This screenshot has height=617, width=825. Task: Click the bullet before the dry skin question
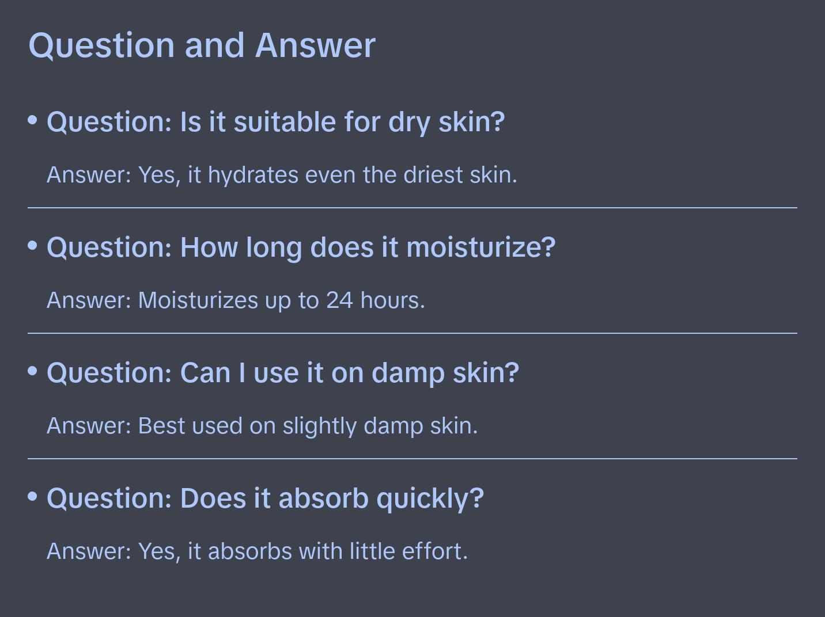pyautogui.click(x=33, y=120)
